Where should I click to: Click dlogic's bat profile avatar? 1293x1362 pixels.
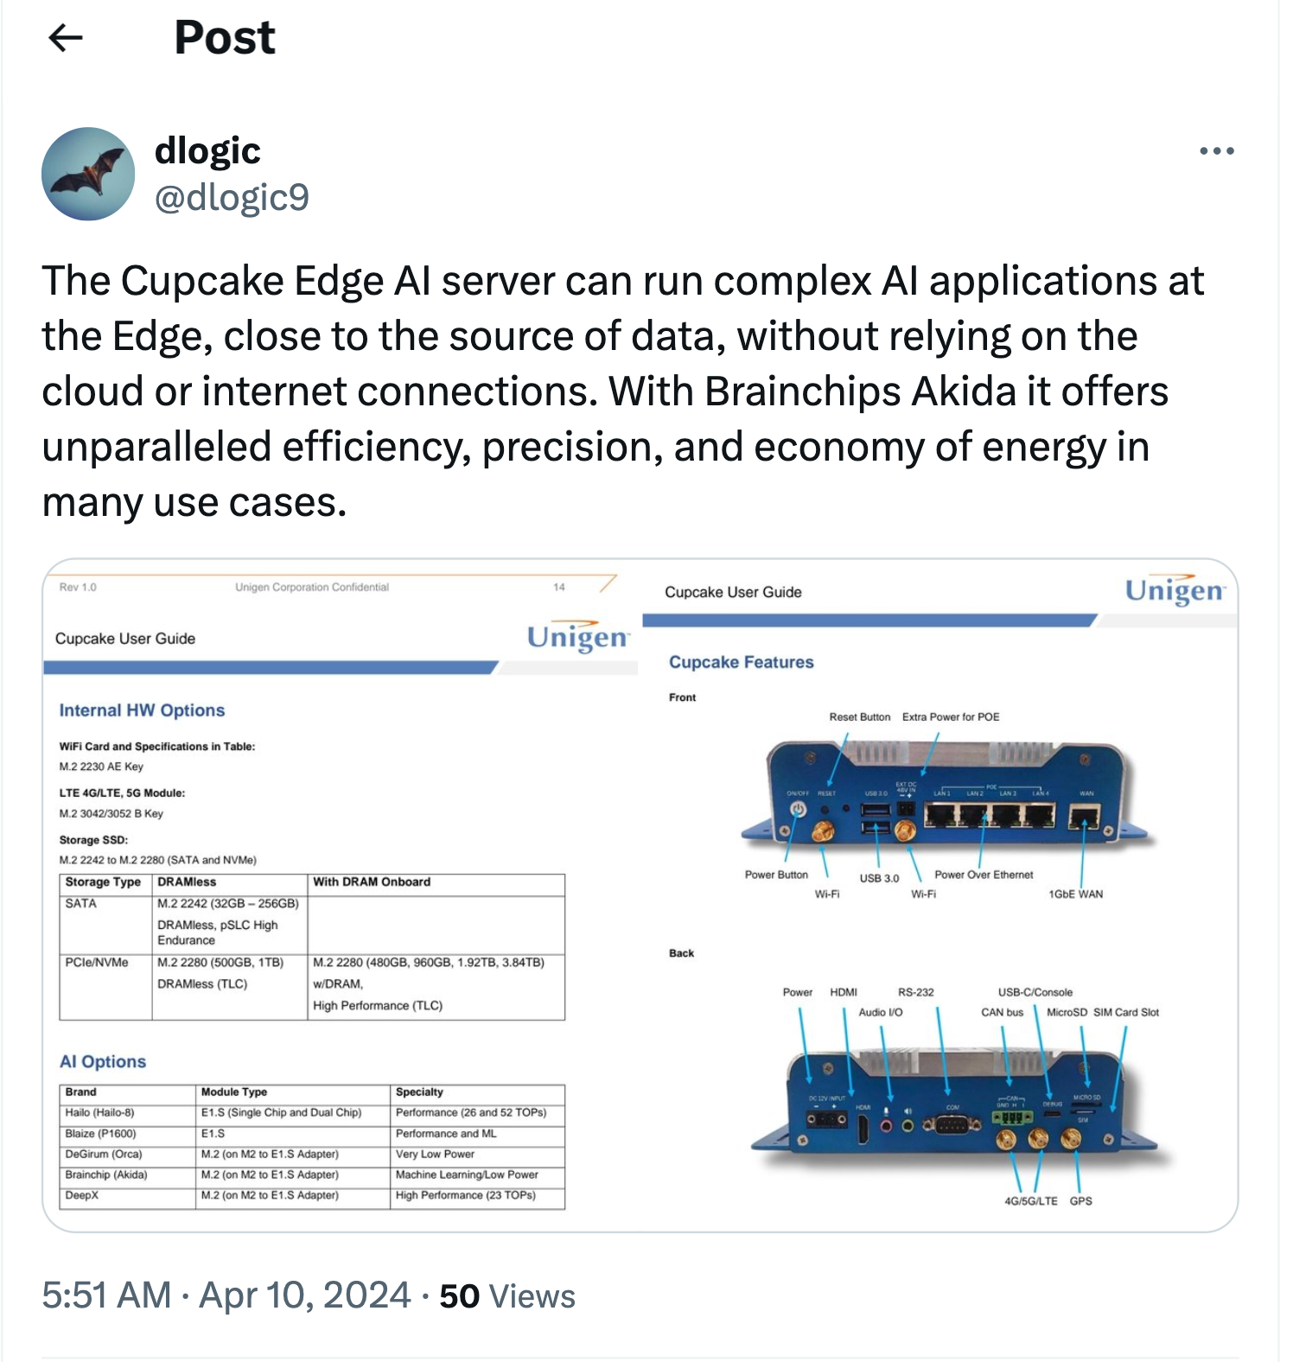point(88,174)
